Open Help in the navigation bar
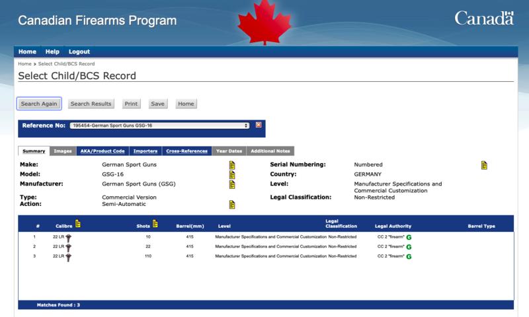529x317 pixels. [52, 52]
